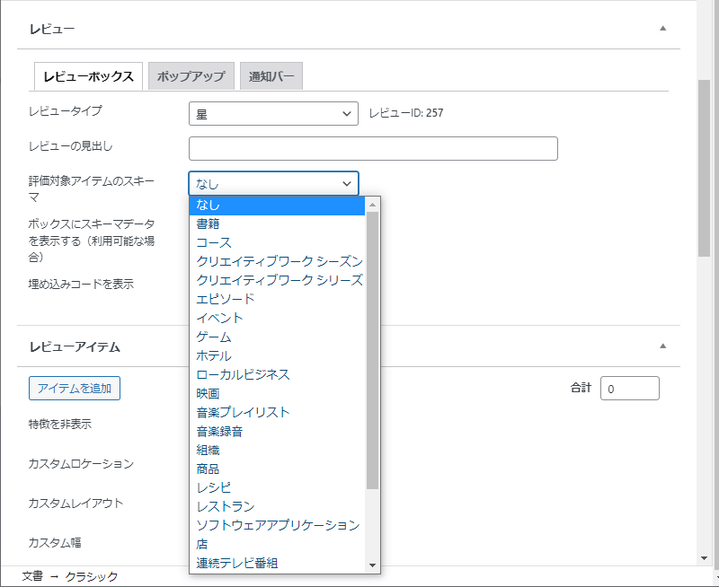Pick イベント in the schema list
Viewport: 719px width, 587px height.
pyautogui.click(x=277, y=319)
